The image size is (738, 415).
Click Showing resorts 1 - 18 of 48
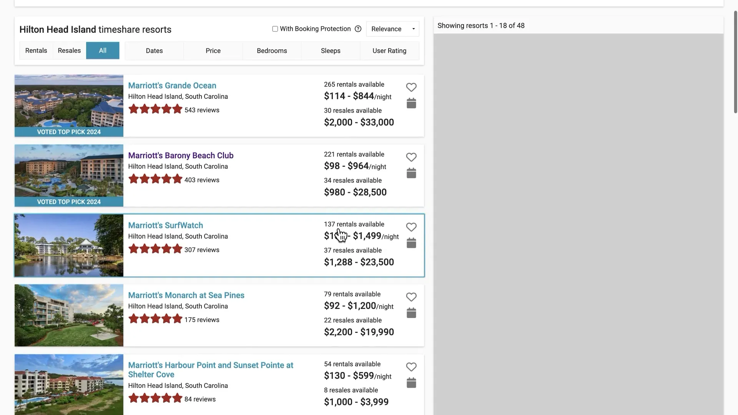(481, 26)
